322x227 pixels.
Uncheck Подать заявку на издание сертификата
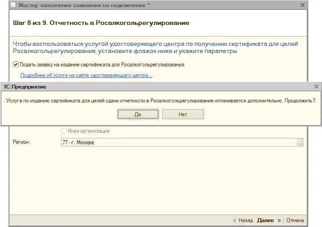[16, 65]
